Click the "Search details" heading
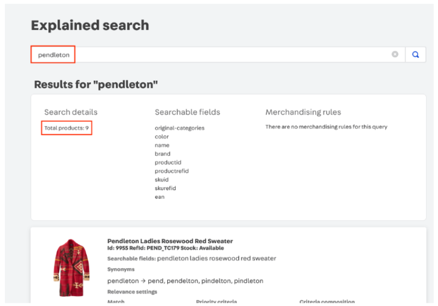 [x=71, y=112]
